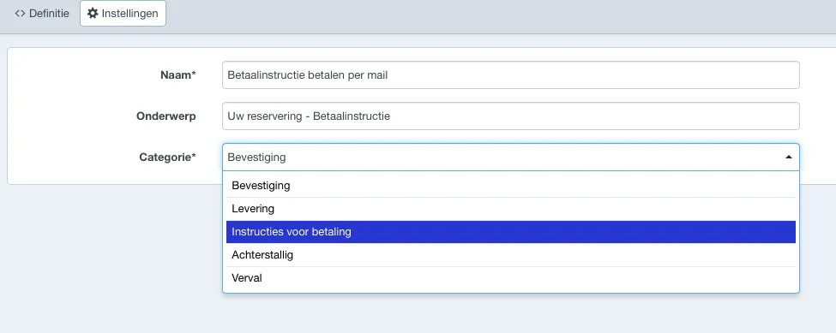Click the Naam* field label
Image resolution: width=836 pixels, height=333 pixels.
click(178, 75)
